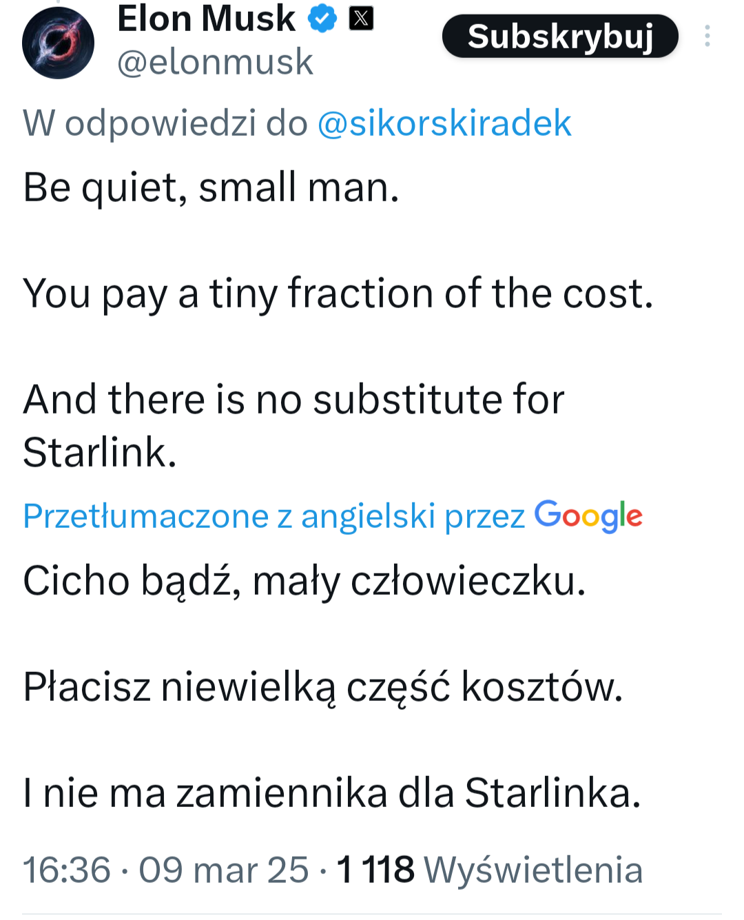Click the 09 mar 25 date

pyautogui.click(x=223, y=869)
